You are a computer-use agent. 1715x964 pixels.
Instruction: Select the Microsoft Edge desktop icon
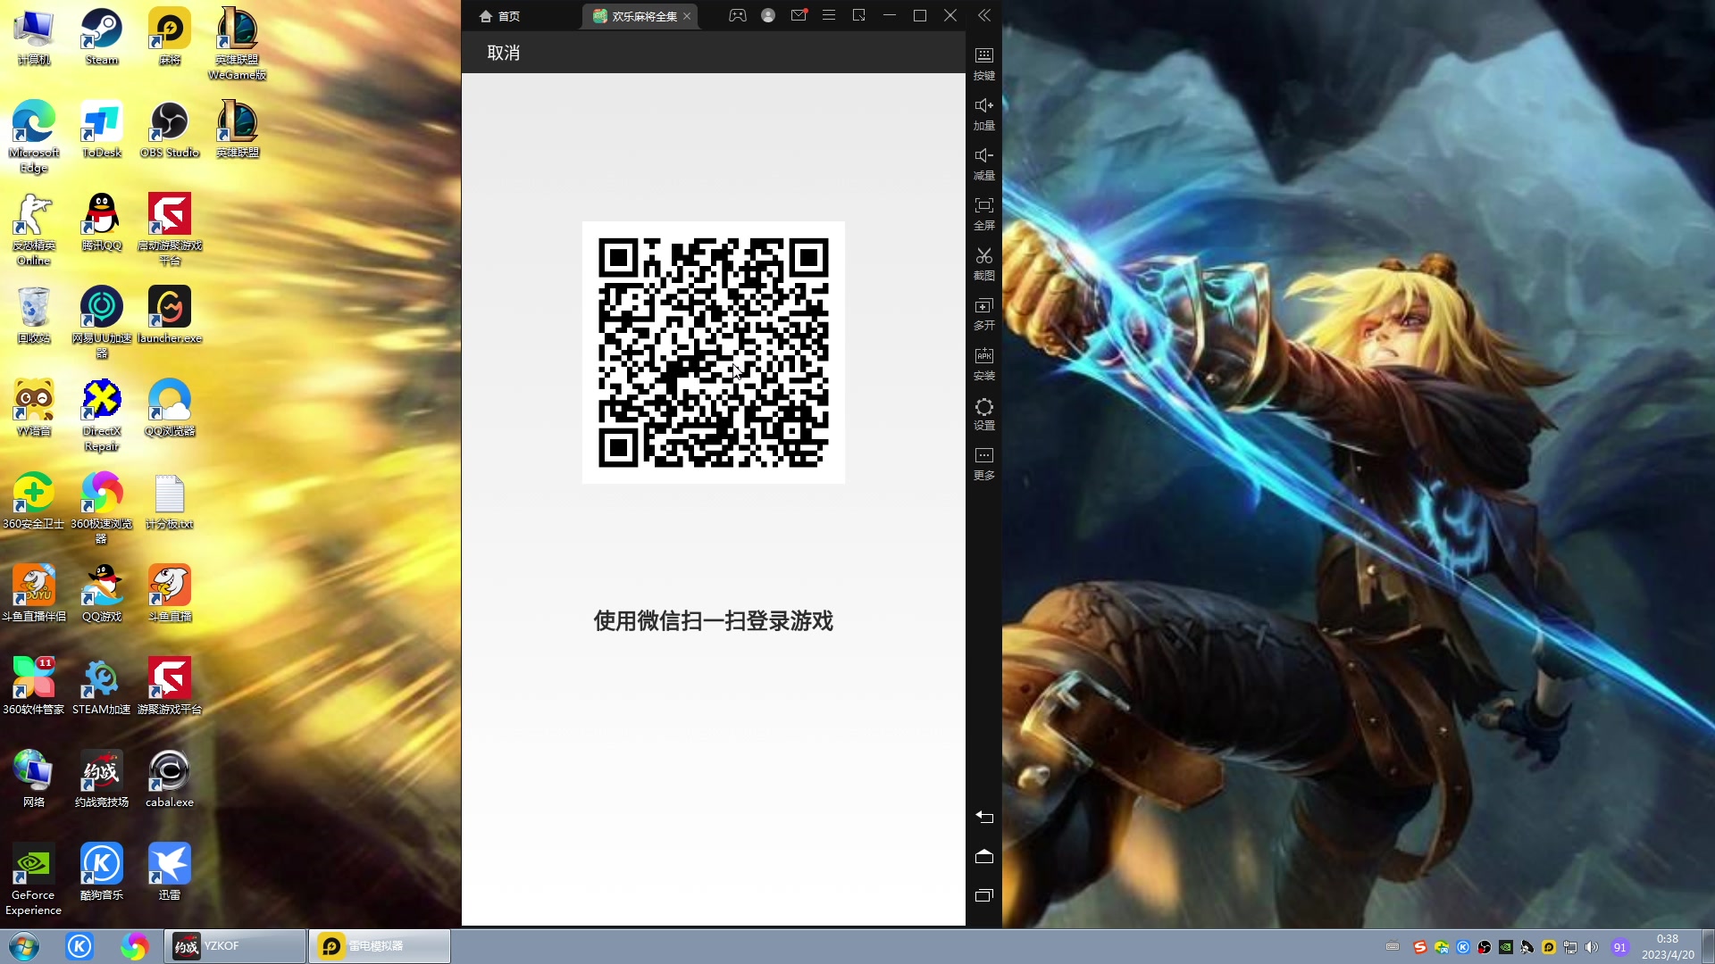point(34,137)
